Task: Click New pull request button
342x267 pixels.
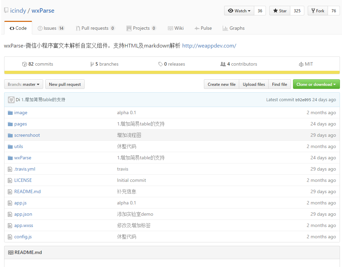Action: coord(65,84)
